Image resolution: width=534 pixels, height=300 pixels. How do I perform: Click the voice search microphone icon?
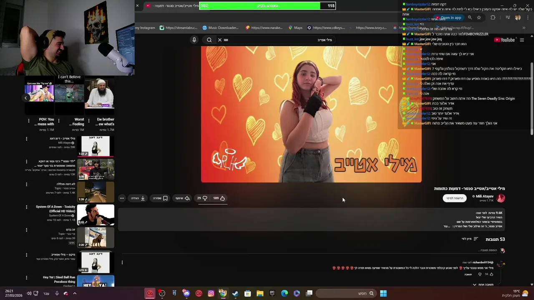[194, 40]
